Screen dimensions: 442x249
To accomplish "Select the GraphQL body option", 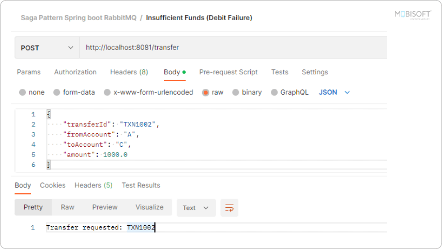I will [290, 92].
